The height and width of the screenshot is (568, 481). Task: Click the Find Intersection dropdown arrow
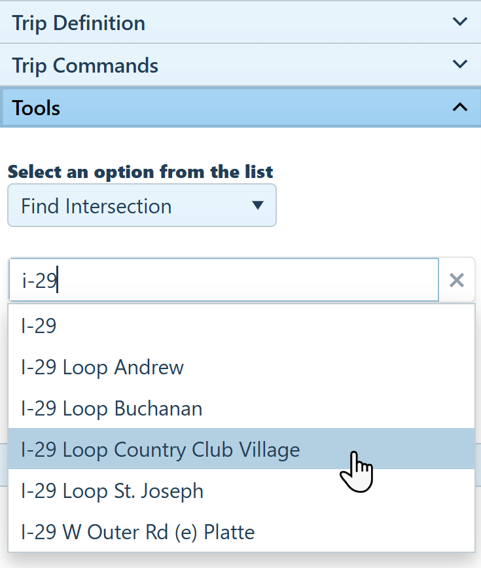click(x=258, y=205)
